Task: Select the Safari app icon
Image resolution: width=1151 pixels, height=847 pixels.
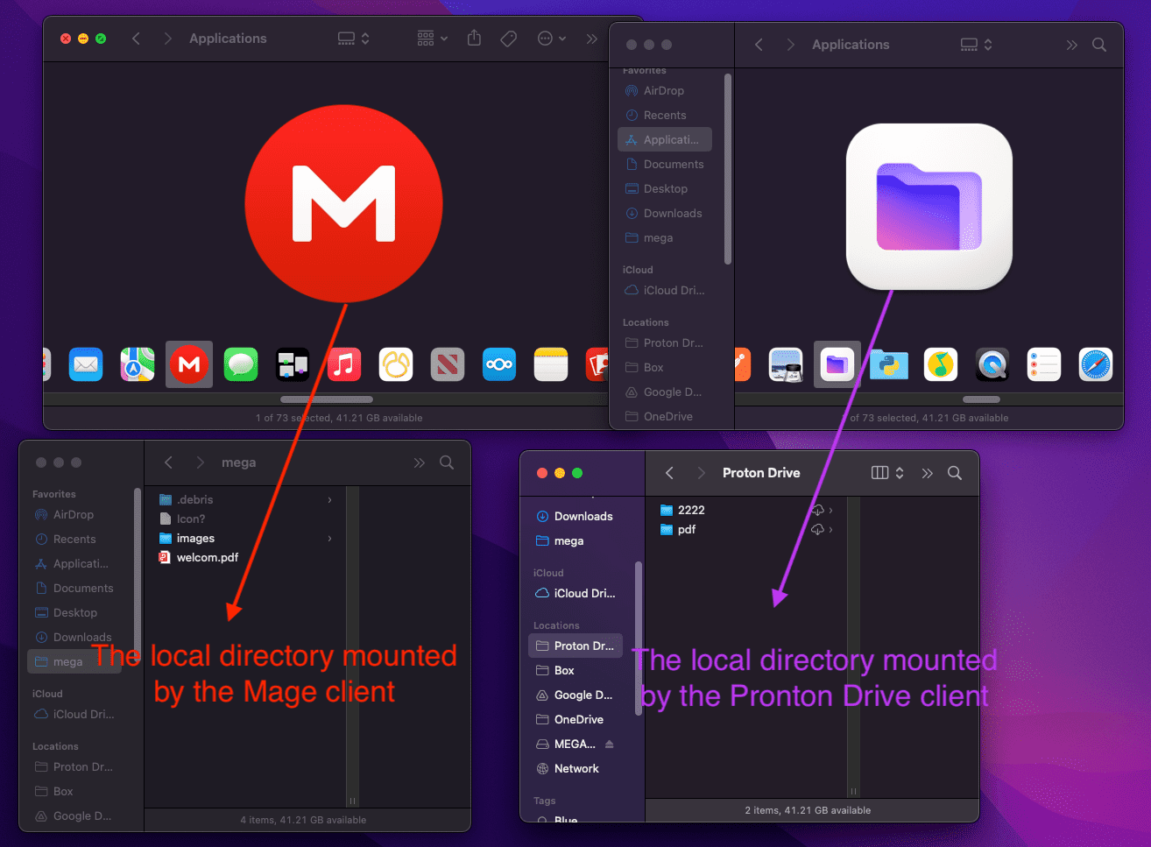Action: tap(1096, 364)
